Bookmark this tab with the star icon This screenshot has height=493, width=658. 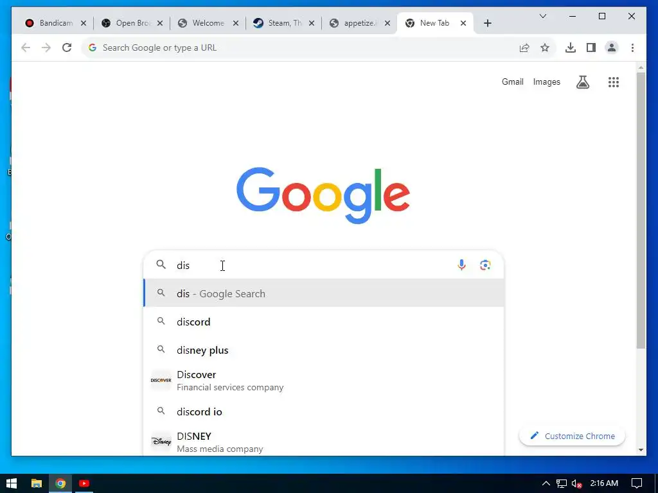tap(545, 48)
